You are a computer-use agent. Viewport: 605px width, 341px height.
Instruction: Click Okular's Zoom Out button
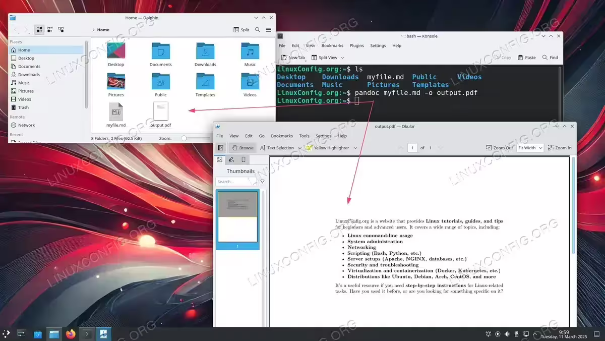coord(499,148)
